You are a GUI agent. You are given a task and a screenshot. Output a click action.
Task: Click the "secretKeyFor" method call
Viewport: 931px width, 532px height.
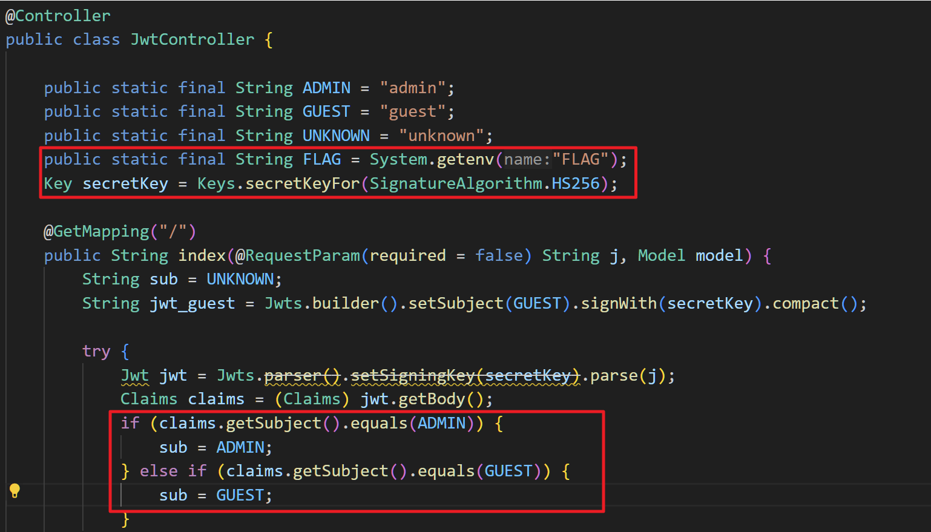(303, 183)
